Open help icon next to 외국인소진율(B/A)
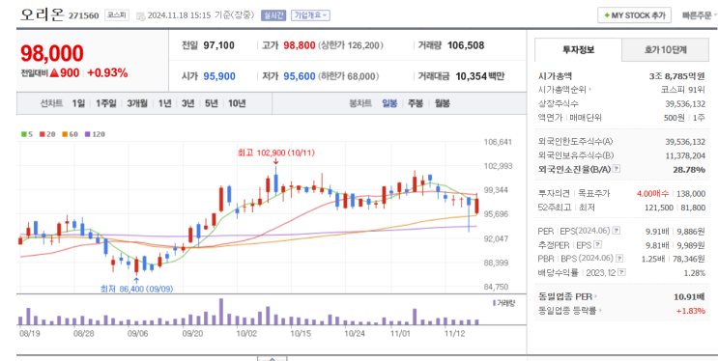718x361 pixels. tap(617, 169)
